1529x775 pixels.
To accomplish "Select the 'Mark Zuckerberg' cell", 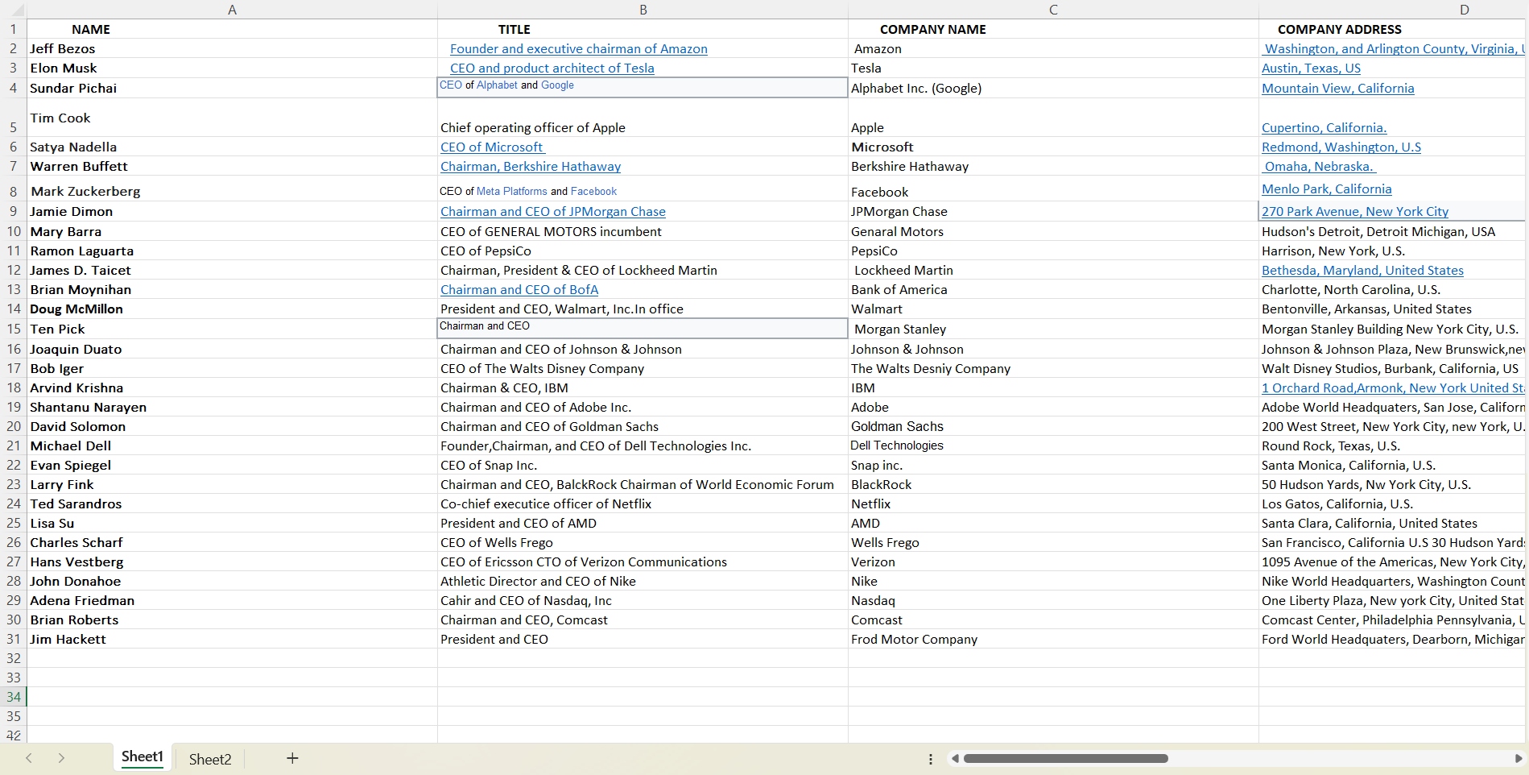I will point(232,189).
